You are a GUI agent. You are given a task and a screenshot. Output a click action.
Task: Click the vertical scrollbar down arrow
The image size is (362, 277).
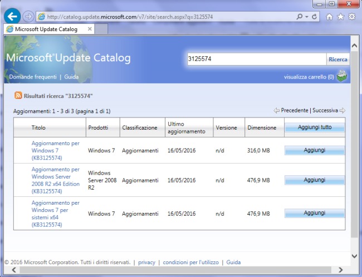354,256
